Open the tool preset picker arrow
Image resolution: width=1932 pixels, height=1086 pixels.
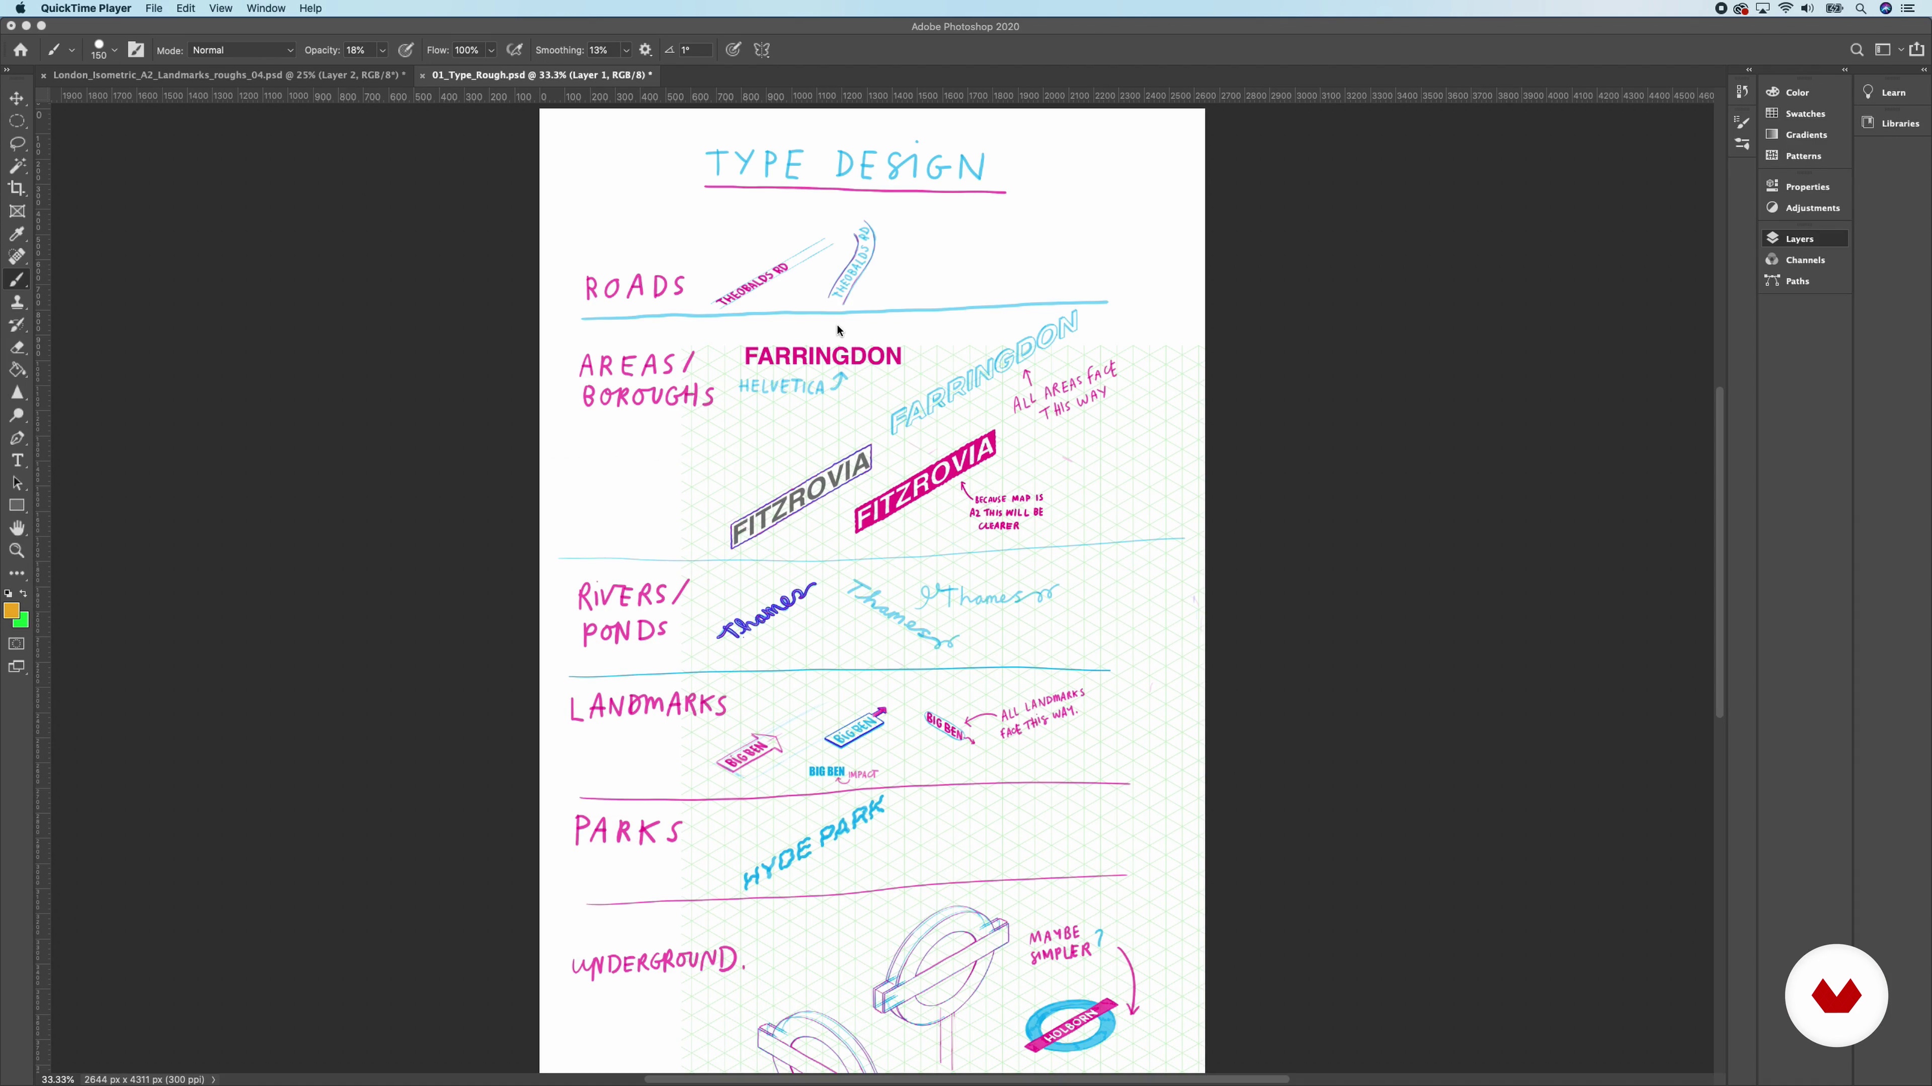72,50
